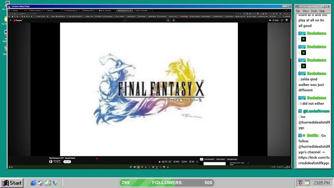Select the 'From FantasyOST' chip
Screen dimensions: 334x188
209,159
